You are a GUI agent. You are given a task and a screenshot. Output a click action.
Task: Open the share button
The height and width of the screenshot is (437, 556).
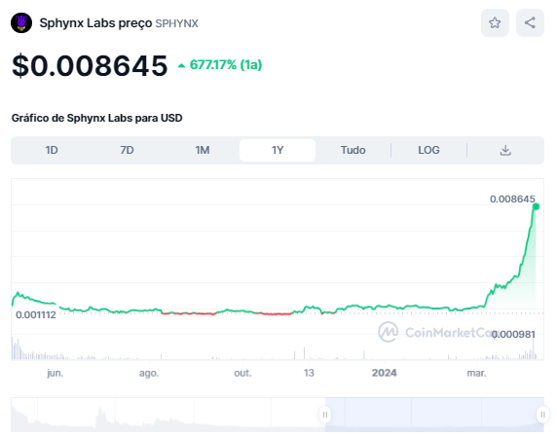point(530,23)
